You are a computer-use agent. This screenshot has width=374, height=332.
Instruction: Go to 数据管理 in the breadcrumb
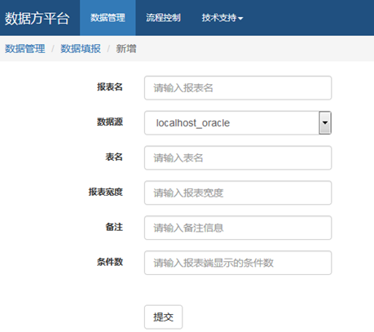[x=25, y=49]
